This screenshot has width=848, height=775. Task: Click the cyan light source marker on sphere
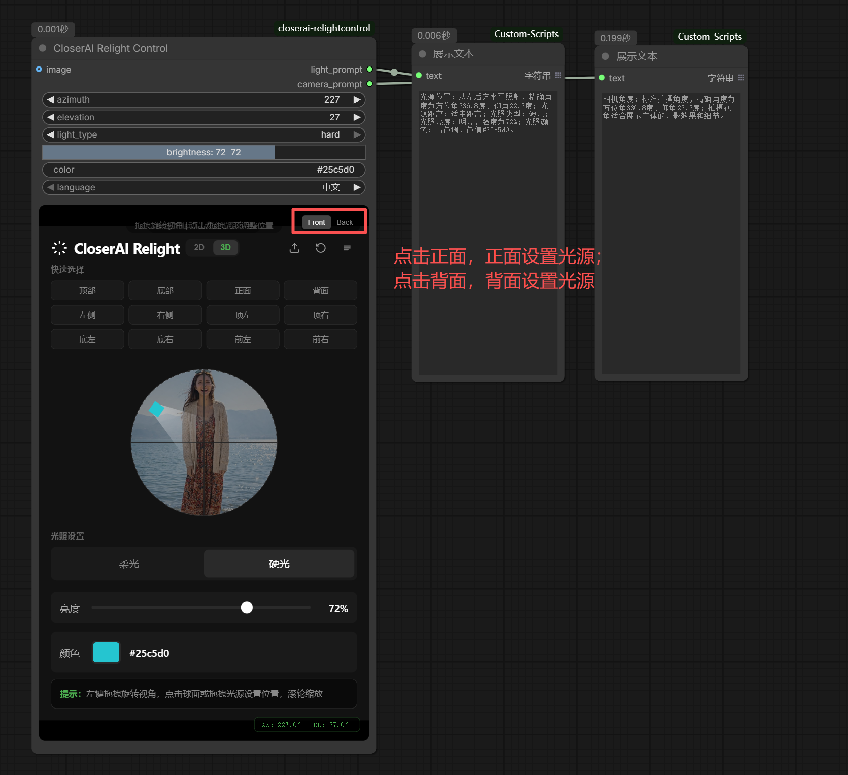[x=156, y=409]
